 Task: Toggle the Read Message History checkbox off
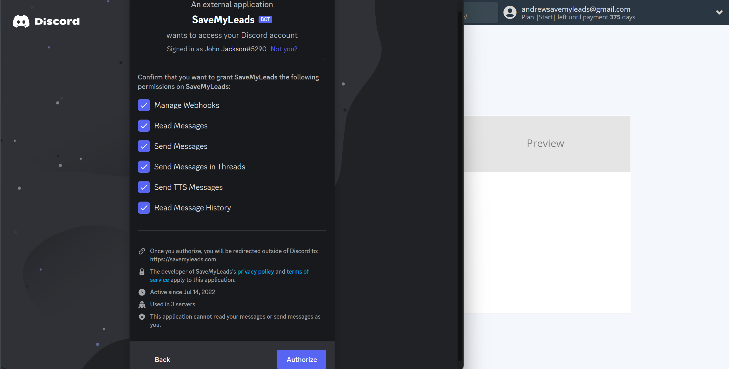pos(144,208)
